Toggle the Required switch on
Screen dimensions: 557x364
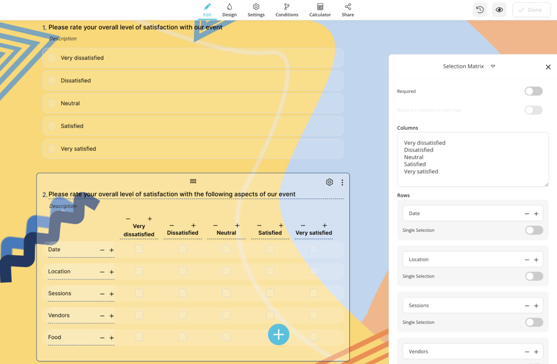point(533,91)
